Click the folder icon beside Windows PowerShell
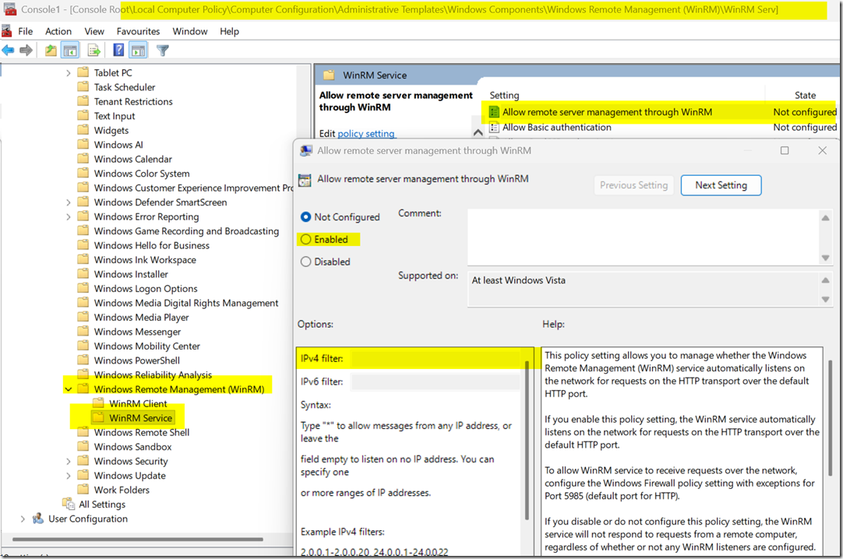This screenshot has height=559, width=843. click(x=83, y=360)
